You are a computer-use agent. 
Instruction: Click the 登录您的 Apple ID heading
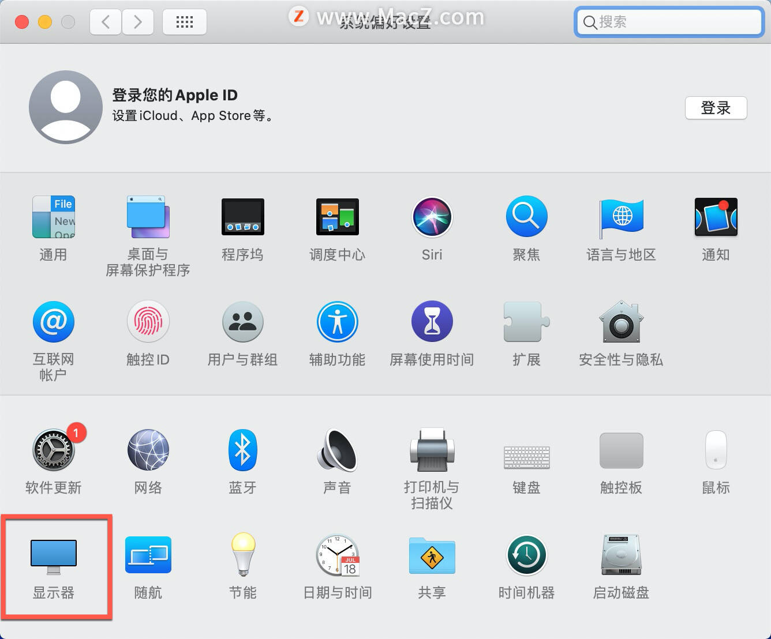pyautogui.click(x=175, y=95)
